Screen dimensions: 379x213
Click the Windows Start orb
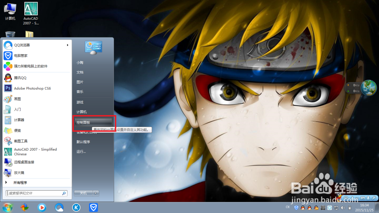(x=8, y=207)
